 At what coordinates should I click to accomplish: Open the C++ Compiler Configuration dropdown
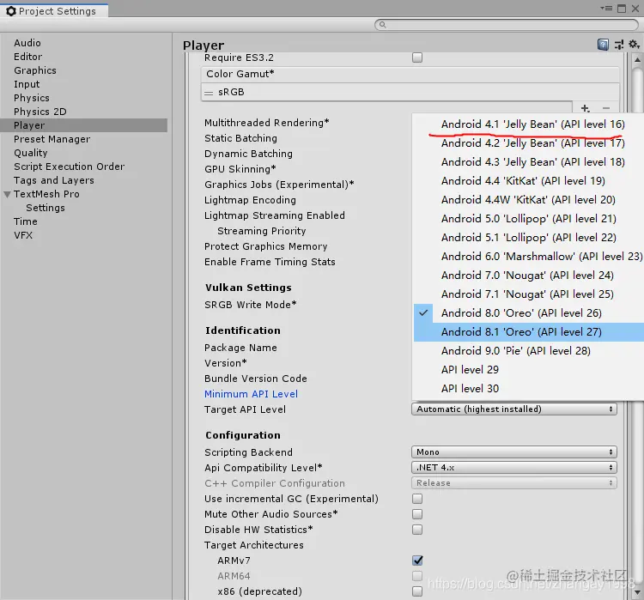pos(514,483)
